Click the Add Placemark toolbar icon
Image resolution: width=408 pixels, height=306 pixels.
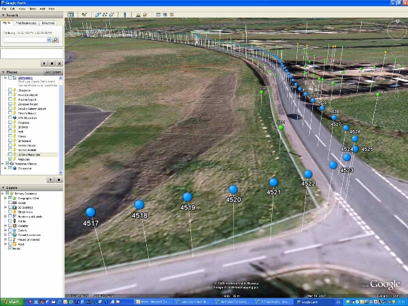click(x=84, y=14)
